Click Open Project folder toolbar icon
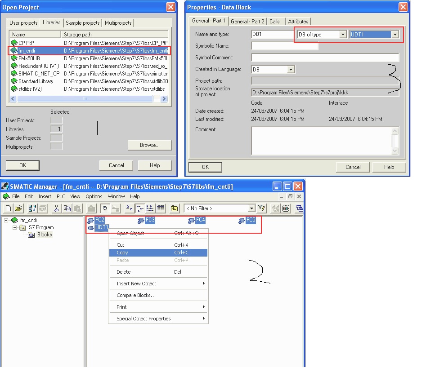 18,208
